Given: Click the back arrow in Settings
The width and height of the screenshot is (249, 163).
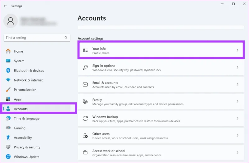Looking at the screenshot, I should [5, 6].
